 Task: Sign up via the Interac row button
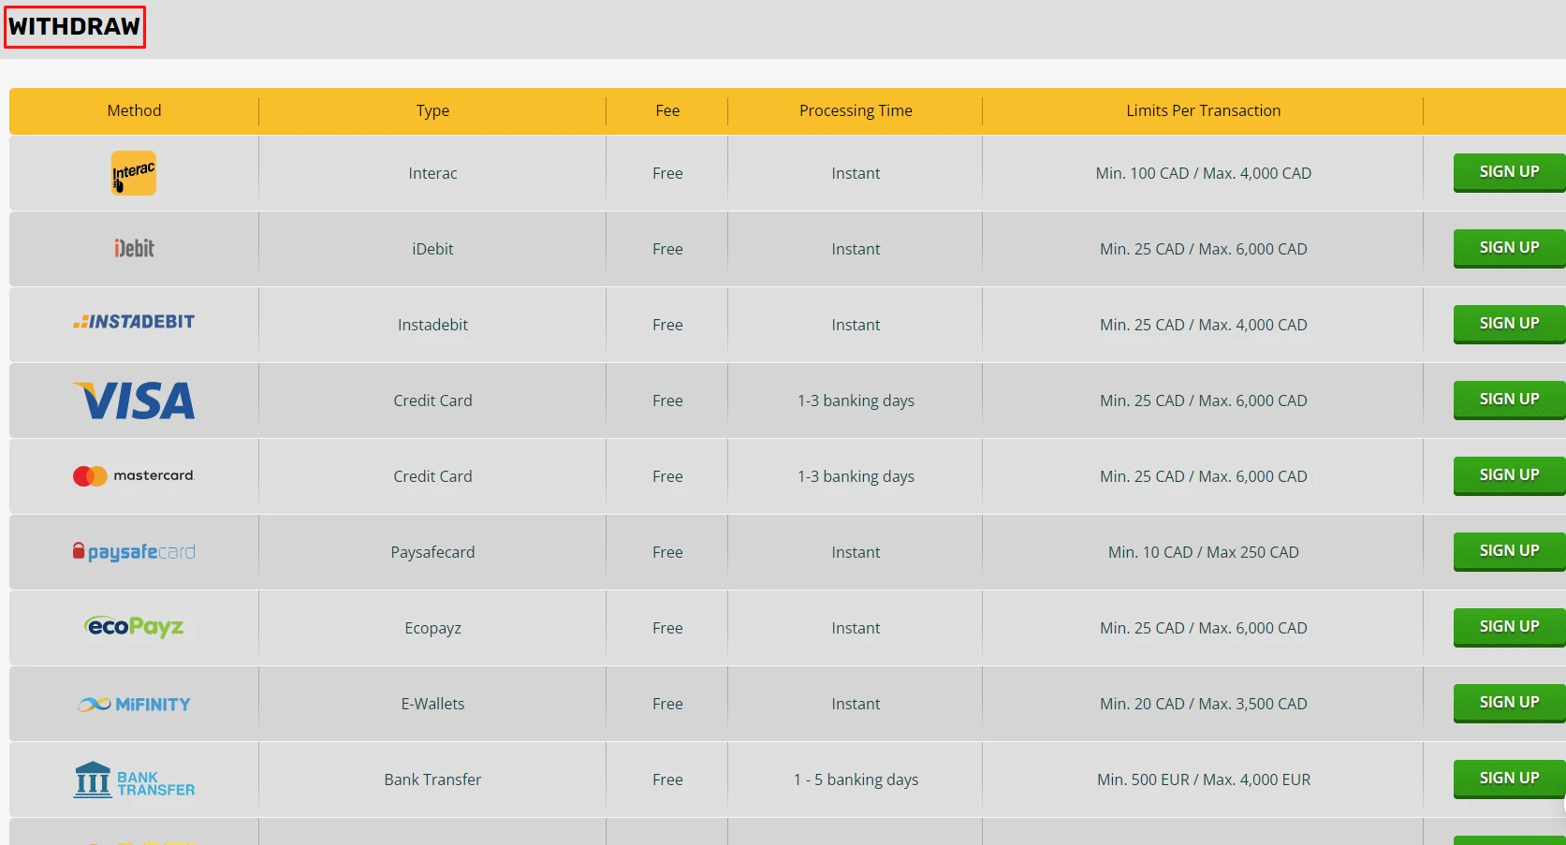1509,172
